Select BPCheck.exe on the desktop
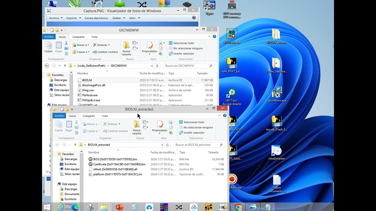The height and width of the screenshot is (211, 376). pos(232,36)
